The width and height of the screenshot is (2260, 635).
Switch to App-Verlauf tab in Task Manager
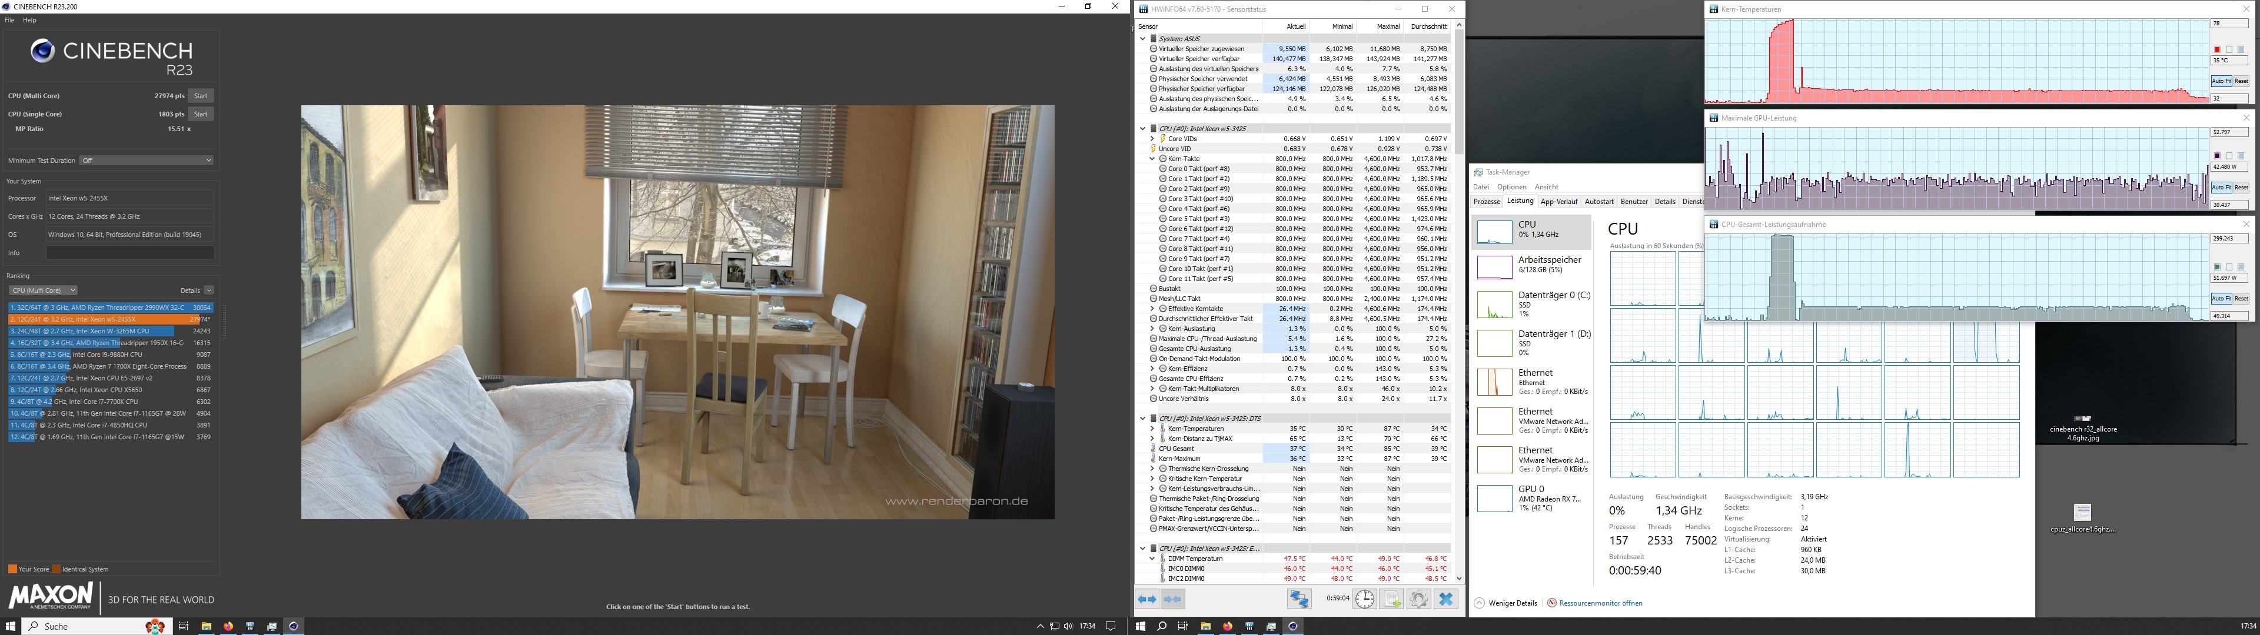coord(1559,202)
